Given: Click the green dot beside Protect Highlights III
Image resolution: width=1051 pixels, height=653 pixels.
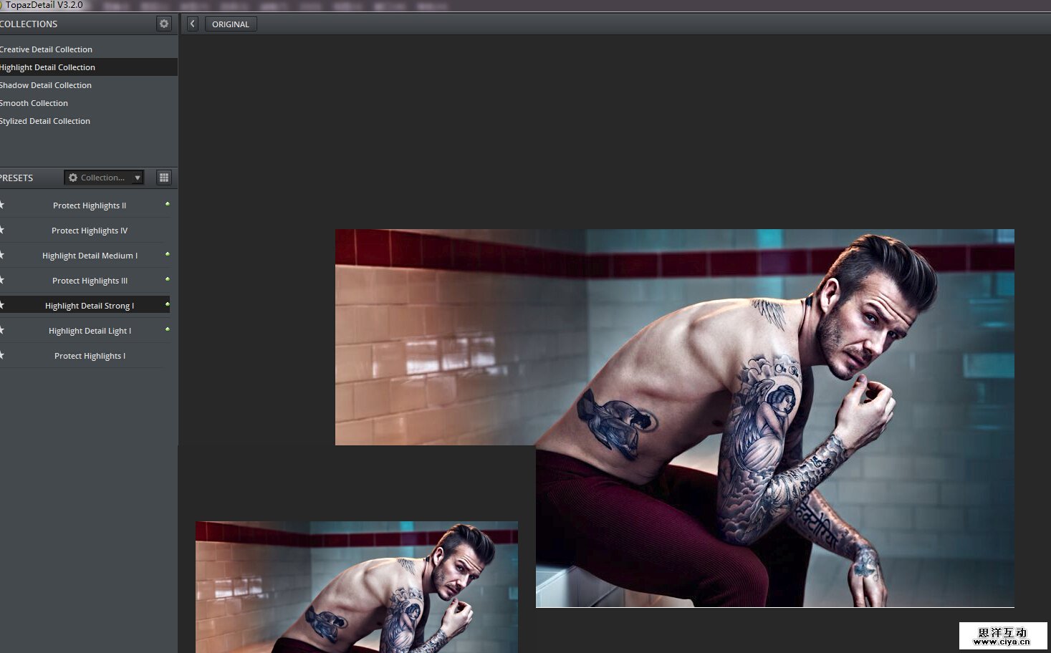Looking at the screenshot, I should click(x=168, y=279).
